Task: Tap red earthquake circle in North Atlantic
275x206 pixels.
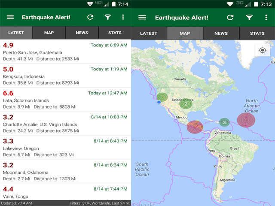Action: click(246, 120)
